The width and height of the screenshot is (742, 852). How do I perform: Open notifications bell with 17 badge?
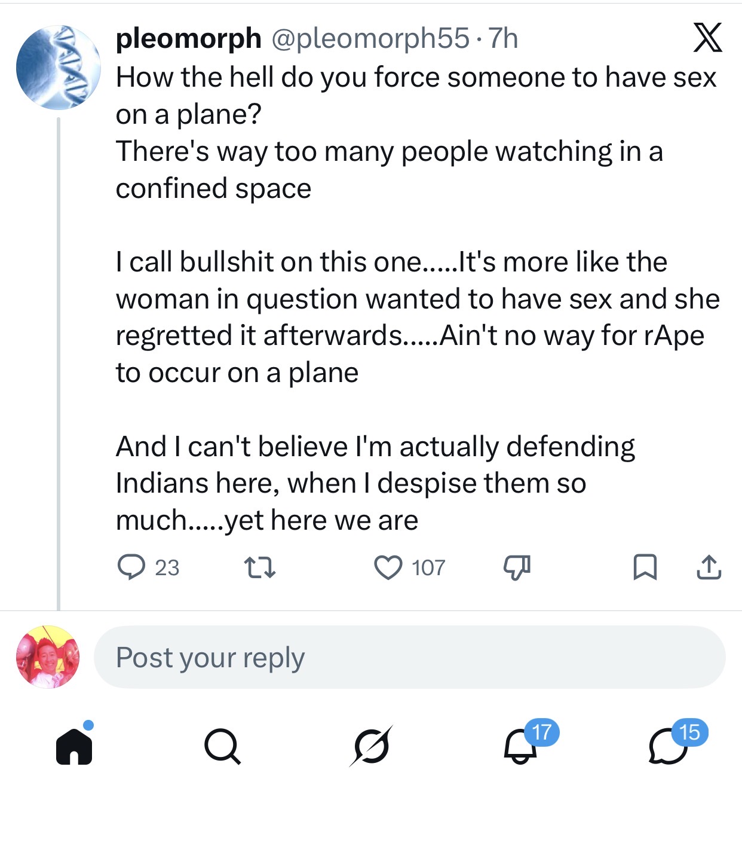pyautogui.click(x=520, y=747)
